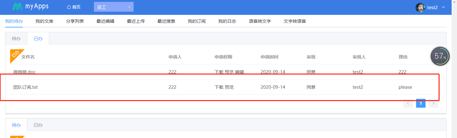457x138 pixels.
Task: Go to the next page arrow
Action: tap(433, 103)
